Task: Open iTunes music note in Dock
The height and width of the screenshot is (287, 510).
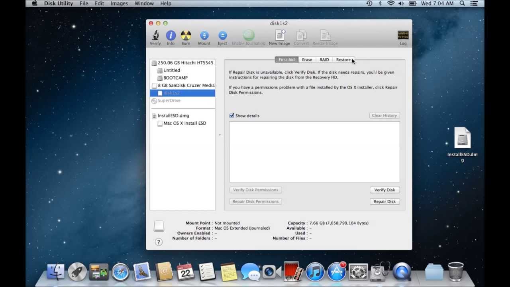Action: [315, 272]
